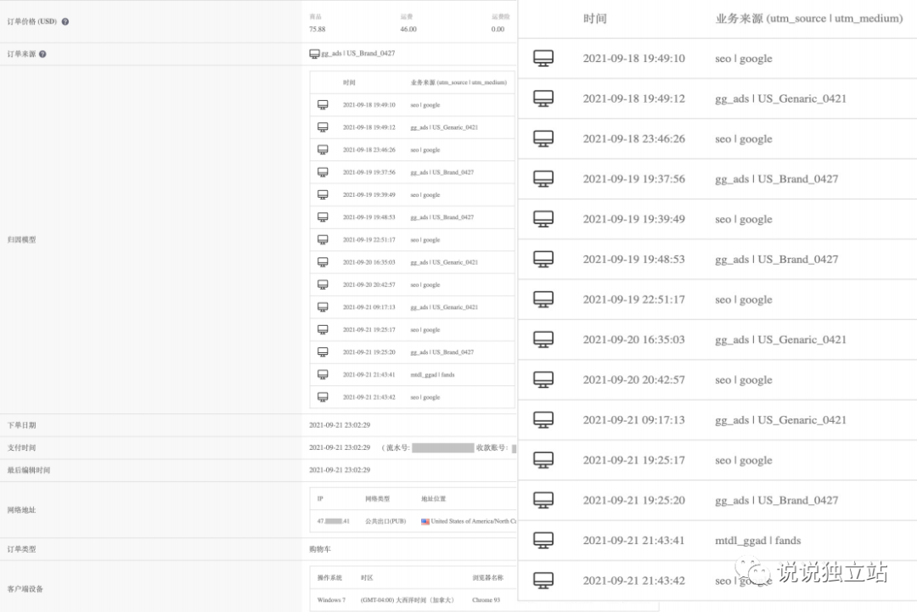This screenshot has width=917, height=612.
Task: Toggle the device icon on the 2021-09-18 23:46:26 row
Action: coord(543,138)
